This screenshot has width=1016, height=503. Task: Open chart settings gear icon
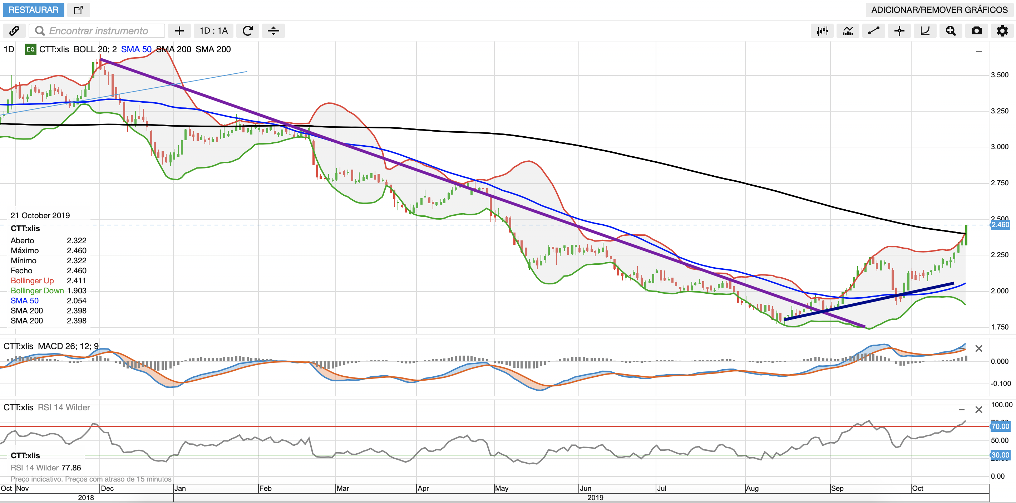(1002, 31)
